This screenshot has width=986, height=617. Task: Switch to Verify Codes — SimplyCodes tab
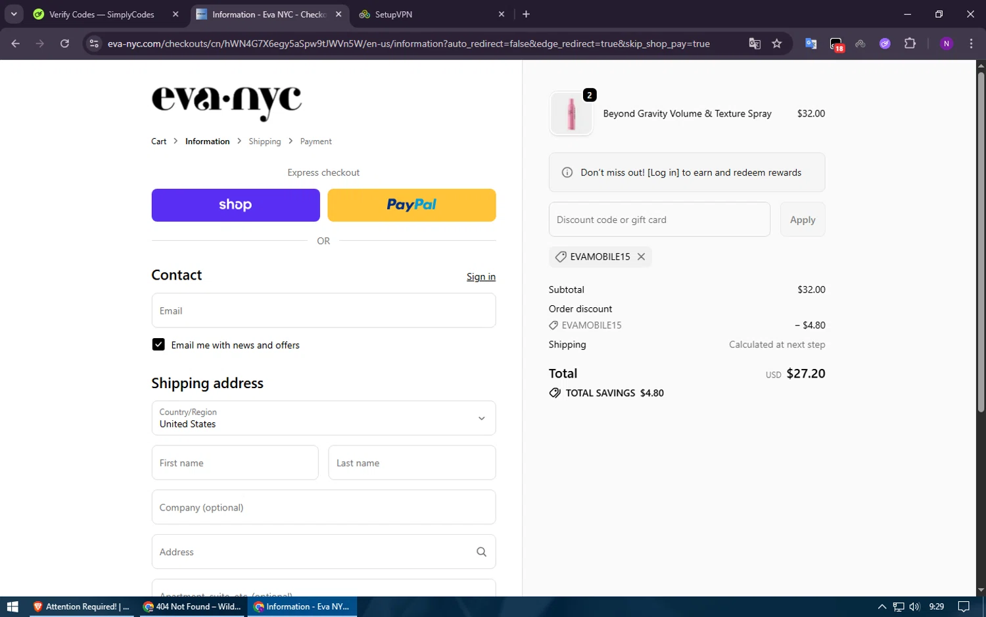pos(102,14)
